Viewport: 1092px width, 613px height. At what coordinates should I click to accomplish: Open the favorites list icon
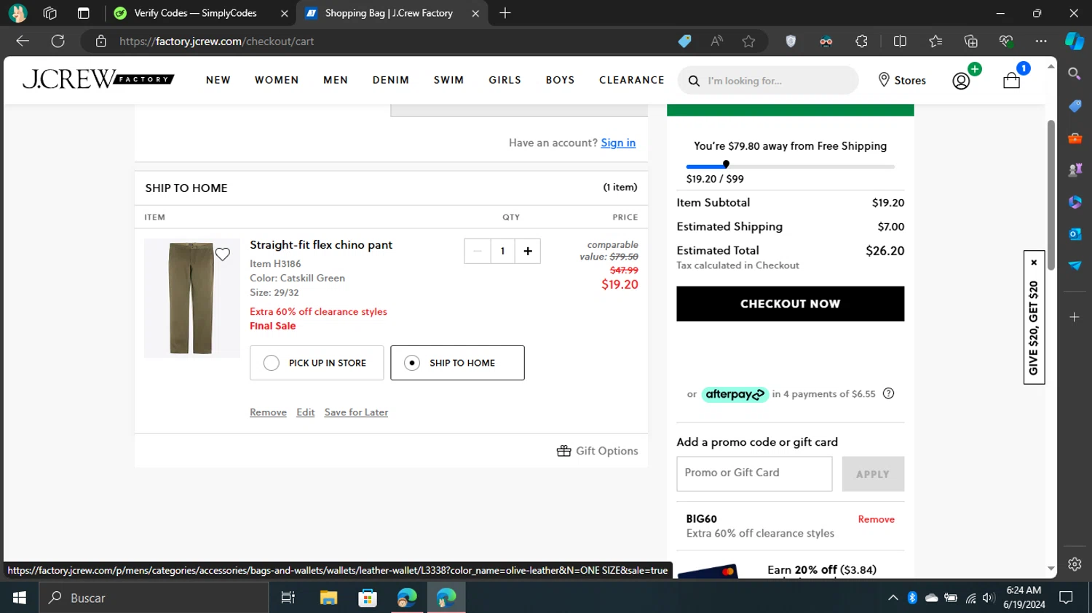click(x=935, y=41)
